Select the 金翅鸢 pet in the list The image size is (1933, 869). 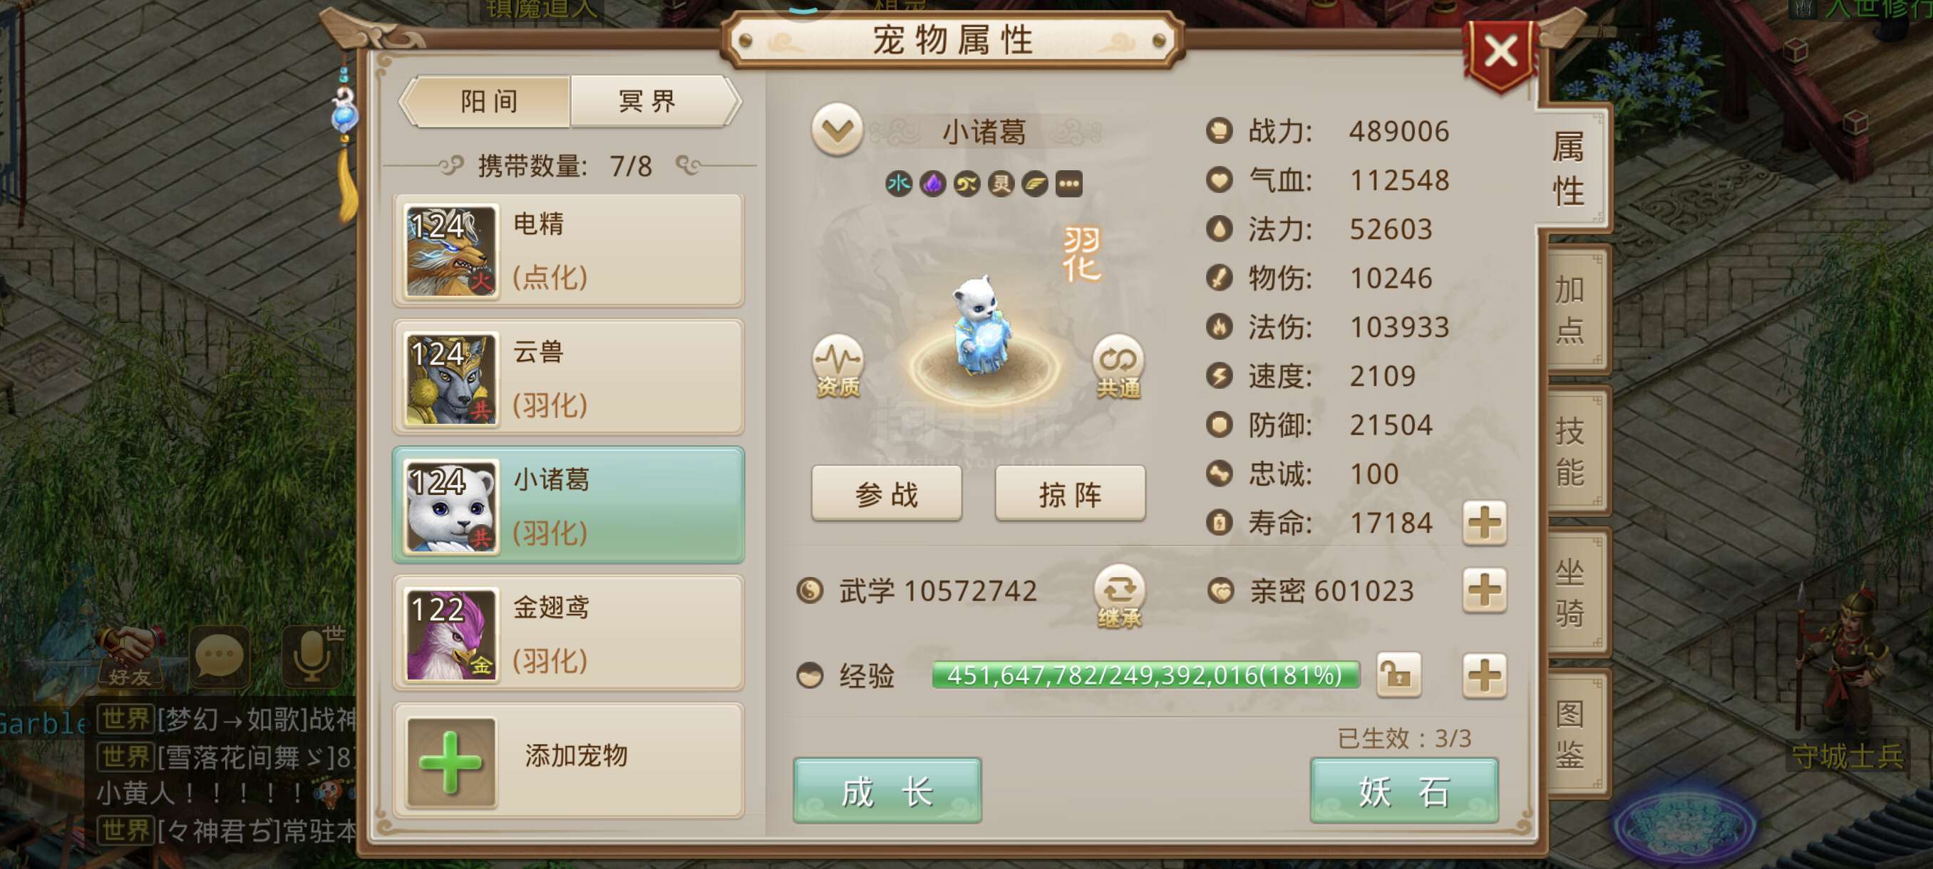click(x=568, y=633)
